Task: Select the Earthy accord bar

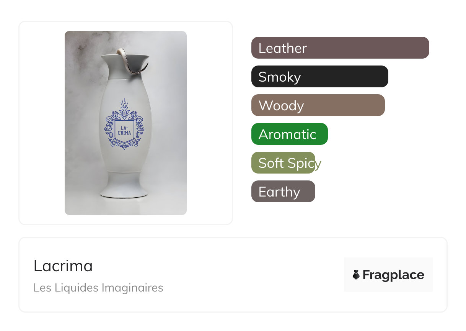Action: click(283, 192)
